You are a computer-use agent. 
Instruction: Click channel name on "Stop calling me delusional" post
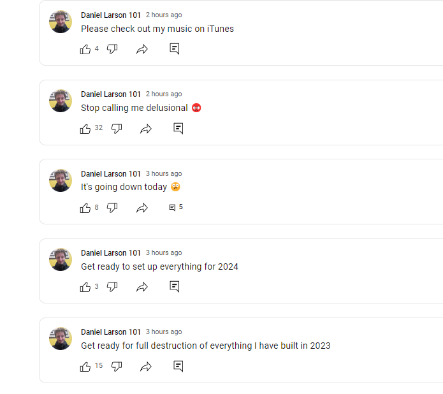111,94
